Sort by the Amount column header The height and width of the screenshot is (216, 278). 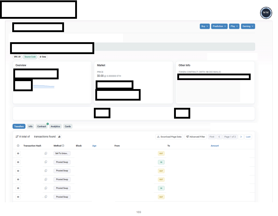coord(215,146)
